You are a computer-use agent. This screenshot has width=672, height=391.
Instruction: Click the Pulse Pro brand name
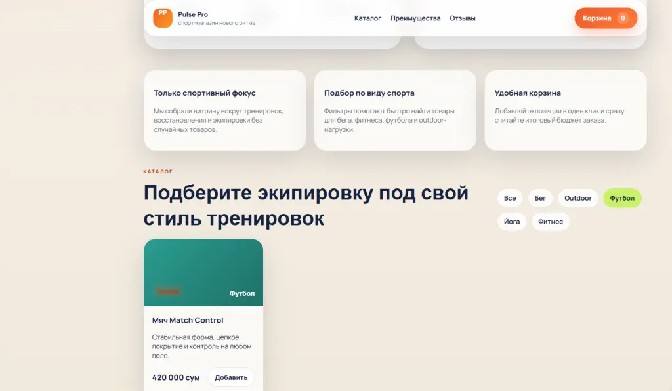tap(193, 14)
